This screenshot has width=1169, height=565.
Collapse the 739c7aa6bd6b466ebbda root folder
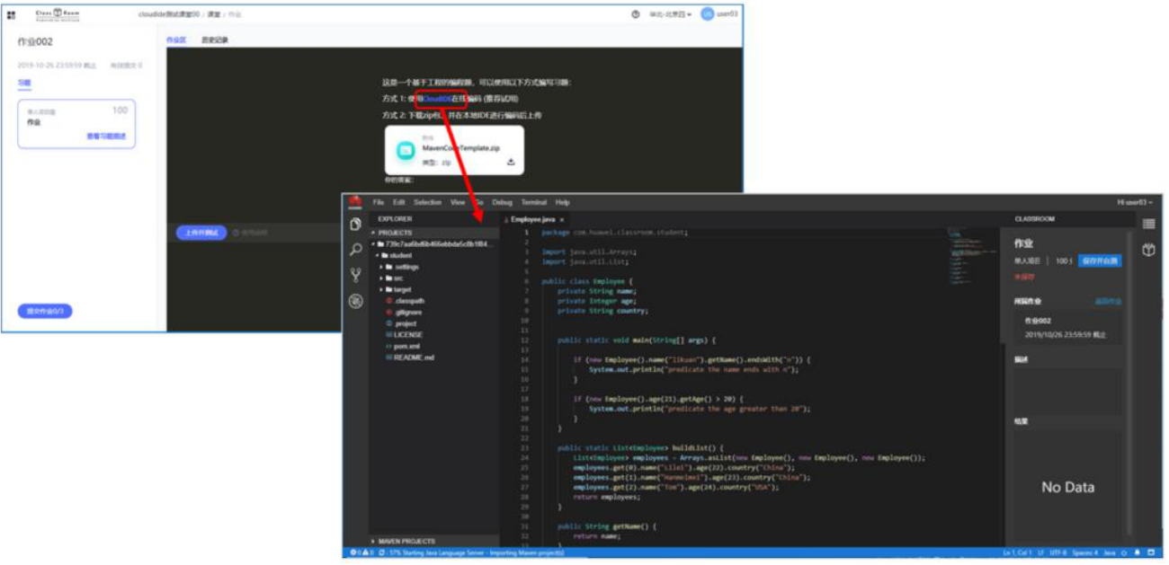[x=434, y=243]
